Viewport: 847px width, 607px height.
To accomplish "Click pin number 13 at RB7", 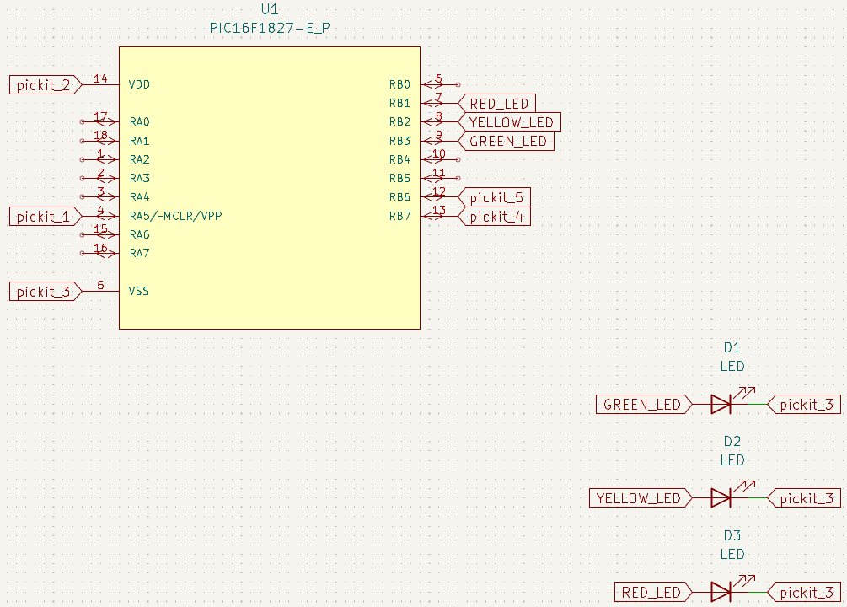I will [x=438, y=210].
